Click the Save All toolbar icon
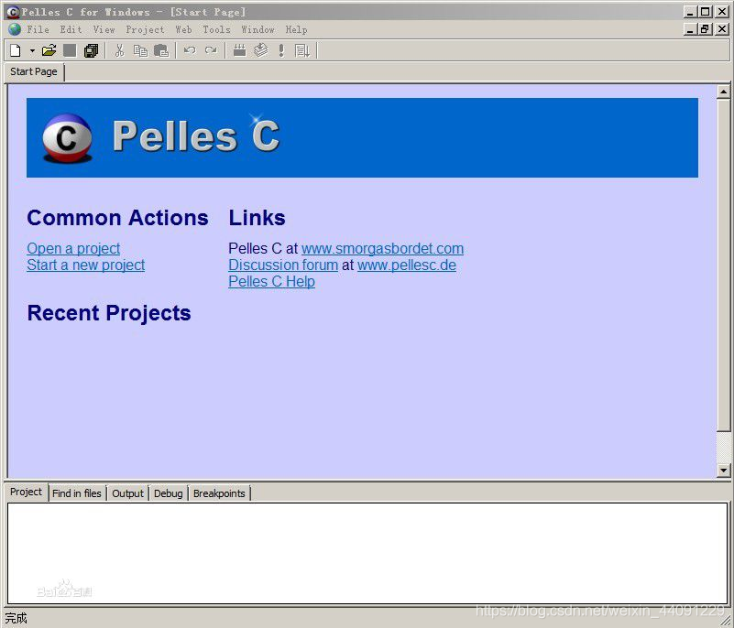 (x=91, y=50)
